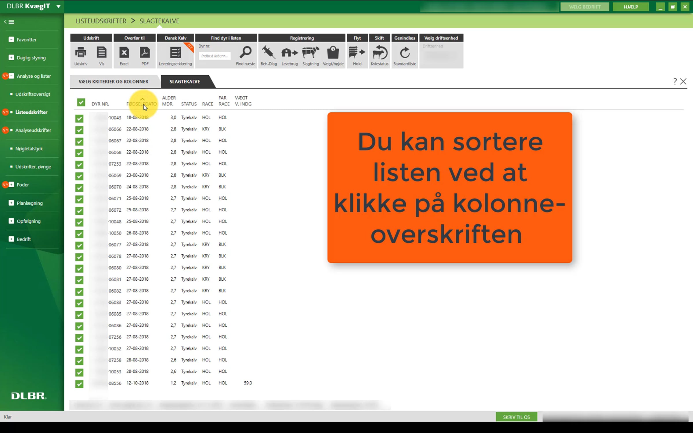Uncheck the row for animal 10053

79,372
